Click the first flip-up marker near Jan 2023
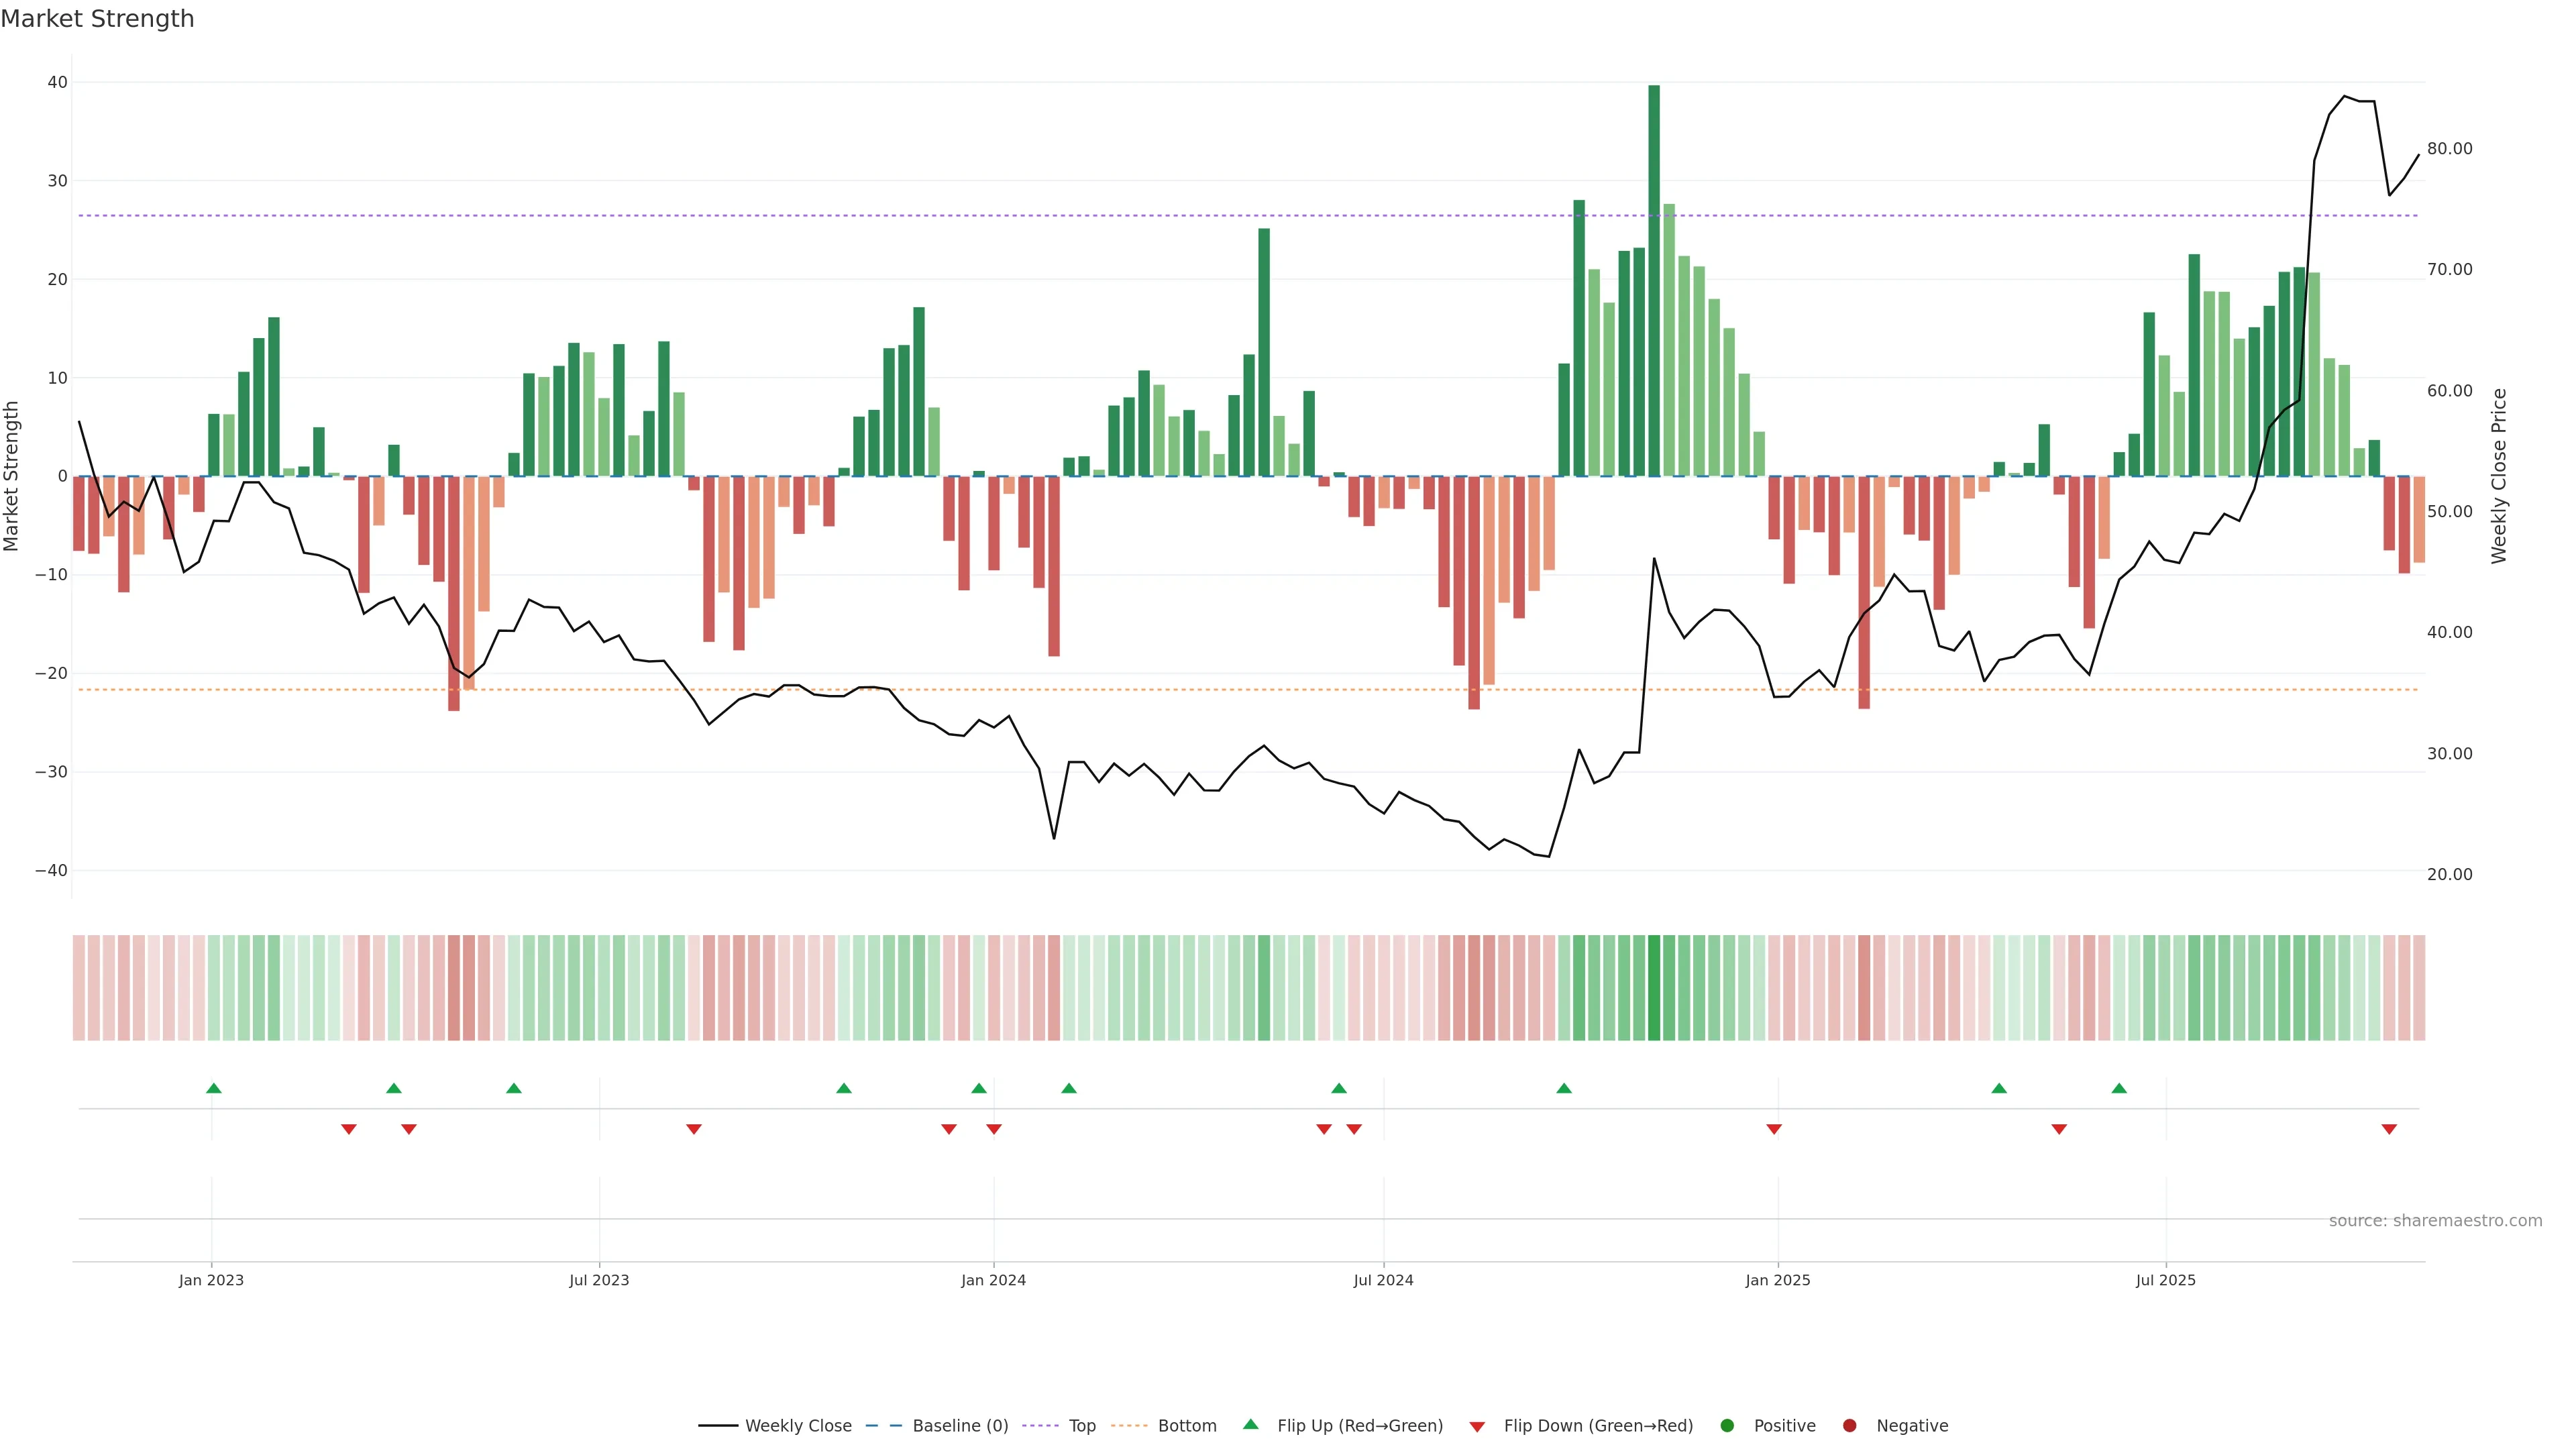 click(x=213, y=1088)
